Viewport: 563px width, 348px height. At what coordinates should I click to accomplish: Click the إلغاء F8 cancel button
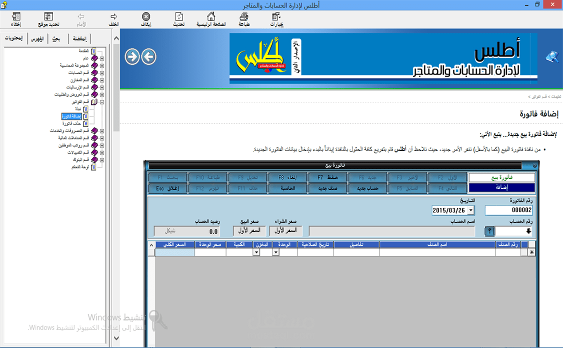(288, 177)
